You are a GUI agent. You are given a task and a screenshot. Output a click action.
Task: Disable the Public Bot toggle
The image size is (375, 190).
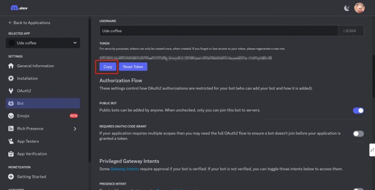(358, 110)
